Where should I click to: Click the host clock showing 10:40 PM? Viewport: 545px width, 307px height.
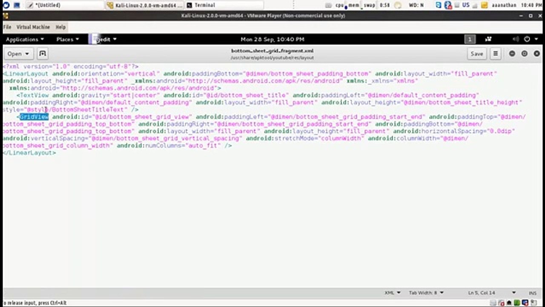click(531, 5)
